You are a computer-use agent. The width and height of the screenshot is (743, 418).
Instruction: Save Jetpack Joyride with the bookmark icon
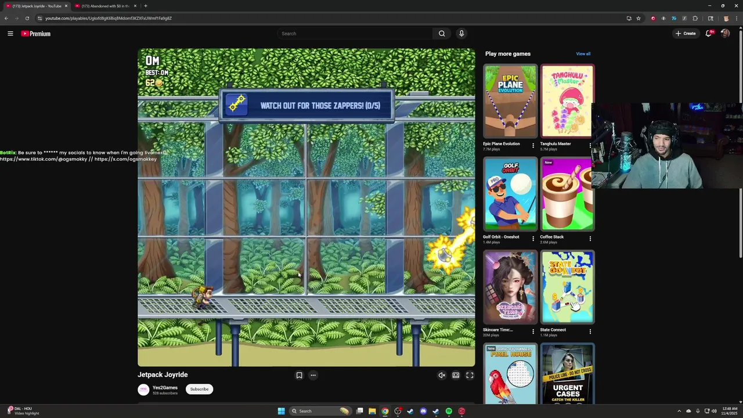pyautogui.click(x=299, y=375)
